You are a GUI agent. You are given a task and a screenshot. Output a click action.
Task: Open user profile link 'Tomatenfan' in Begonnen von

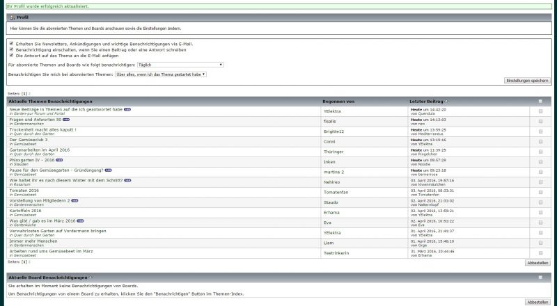tap(337, 191)
